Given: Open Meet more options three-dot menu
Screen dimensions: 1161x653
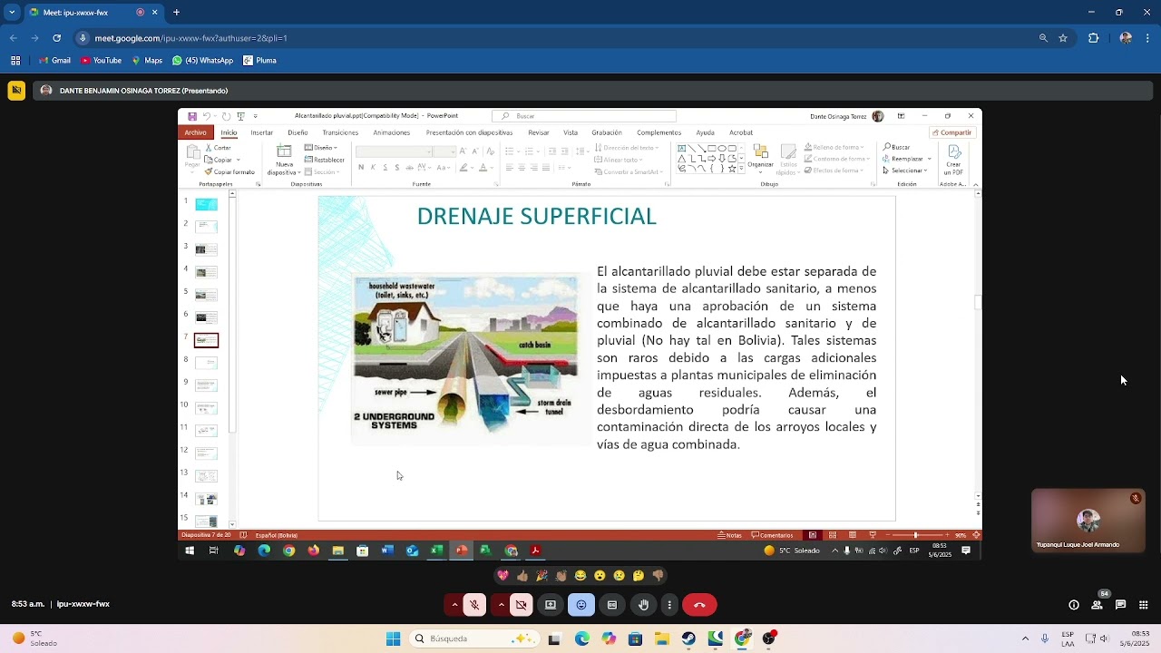Looking at the screenshot, I should click(669, 605).
